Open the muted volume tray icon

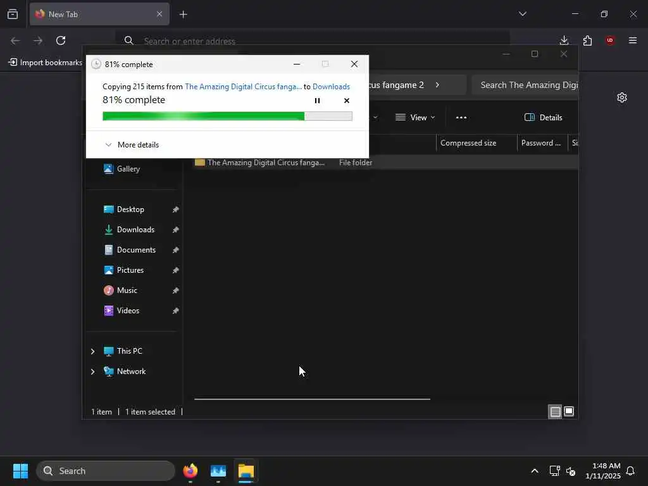pyautogui.click(x=571, y=471)
